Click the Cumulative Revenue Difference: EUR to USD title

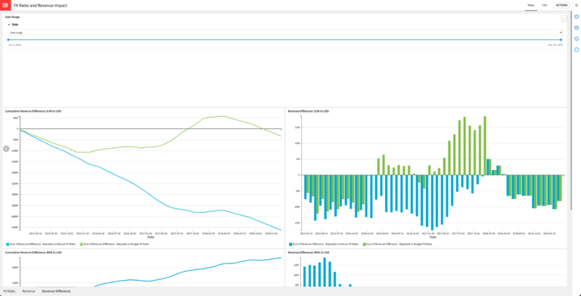[x=33, y=111]
